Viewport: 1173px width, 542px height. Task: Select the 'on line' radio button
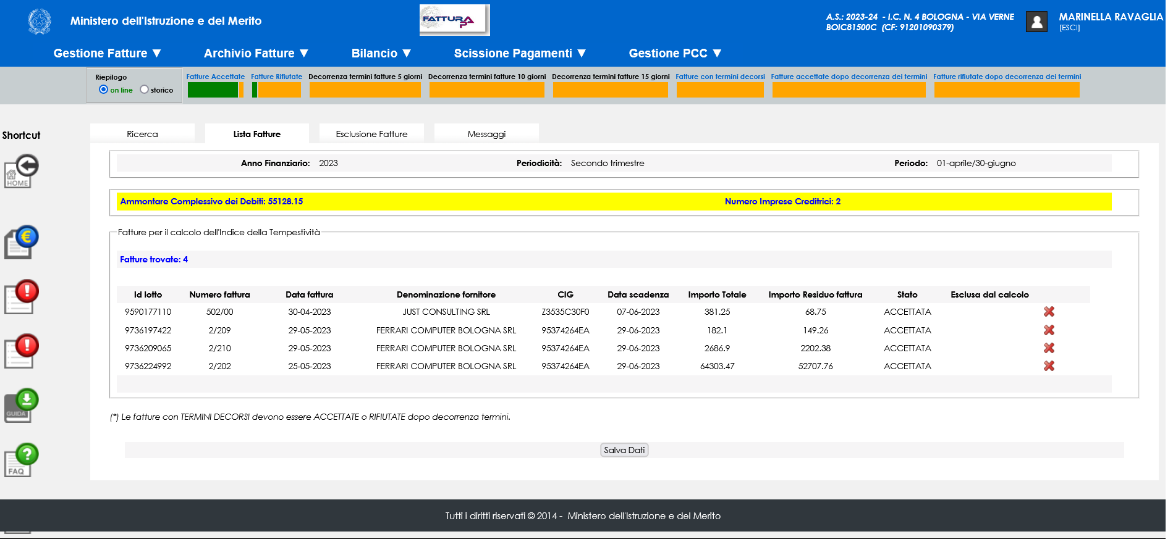(x=104, y=90)
